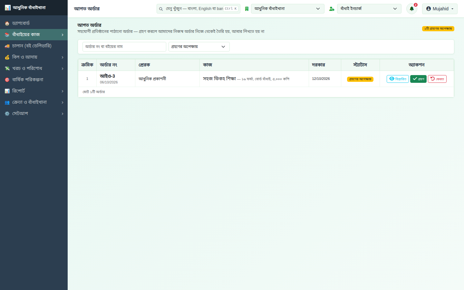Expand the রিপোর্ট submenu chevron
Image resolution: width=464 pixels, height=290 pixels.
pos(63,91)
